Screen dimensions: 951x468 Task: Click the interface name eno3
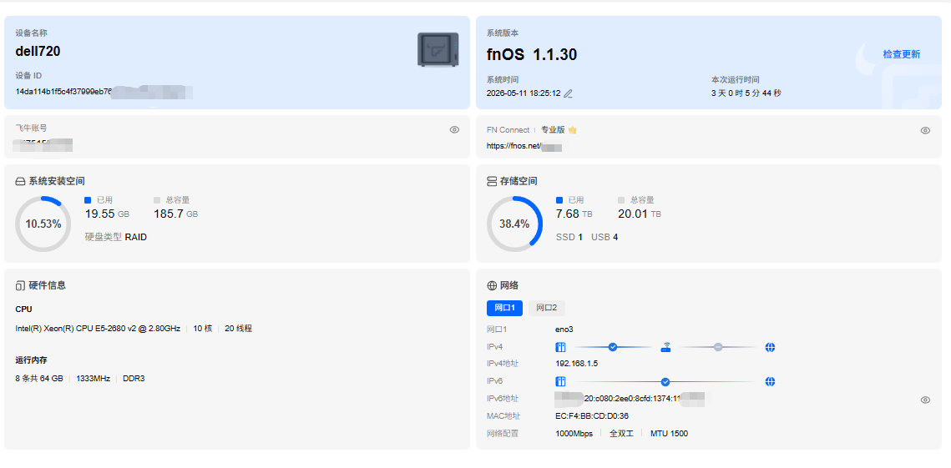pos(564,330)
